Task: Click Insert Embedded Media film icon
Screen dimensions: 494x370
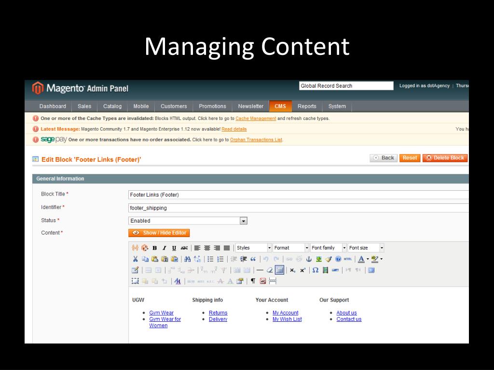Action: (x=326, y=270)
